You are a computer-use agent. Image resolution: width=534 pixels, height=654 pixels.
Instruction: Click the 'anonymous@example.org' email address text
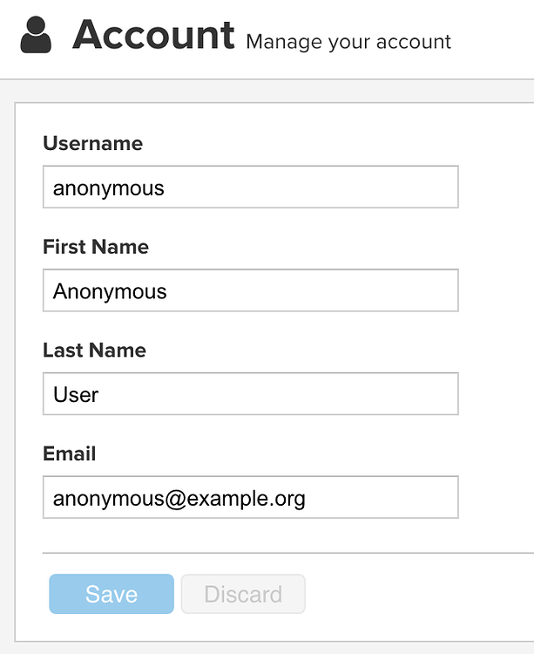tap(179, 499)
